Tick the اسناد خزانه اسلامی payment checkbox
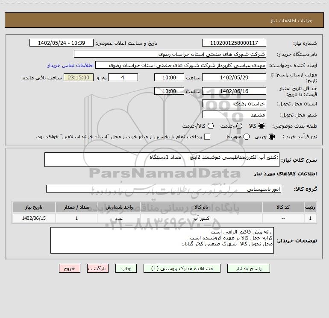This screenshot has width=329, height=318. [207, 137]
